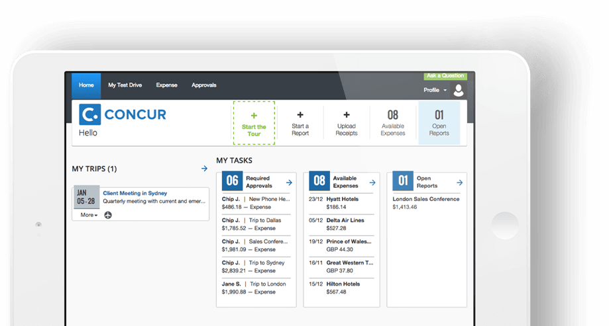Open Available Expenses card arrow

[372, 183]
